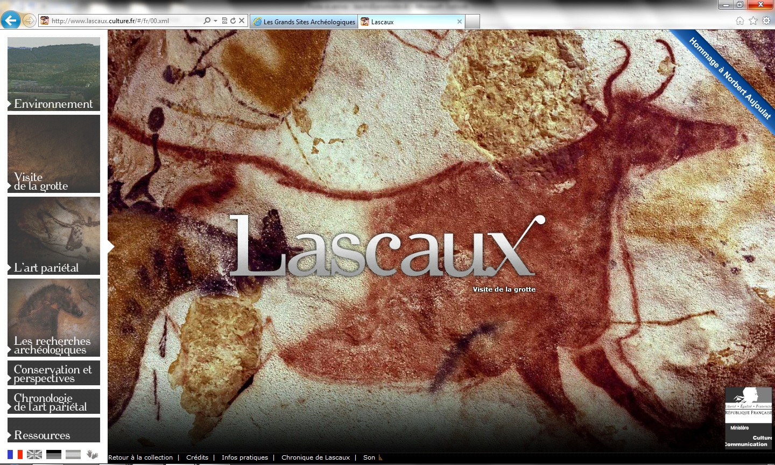Image resolution: width=775 pixels, height=465 pixels.
Task: Open Chronologie de l'art pariétal menu item
Action: pyautogui.click(x=54, y=401)
